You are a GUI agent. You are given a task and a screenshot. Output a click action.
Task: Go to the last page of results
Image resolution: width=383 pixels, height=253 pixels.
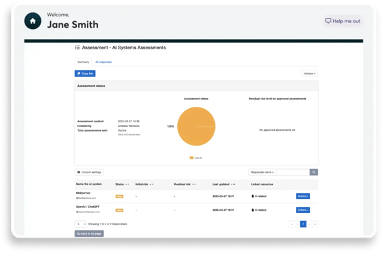point(315,224)
